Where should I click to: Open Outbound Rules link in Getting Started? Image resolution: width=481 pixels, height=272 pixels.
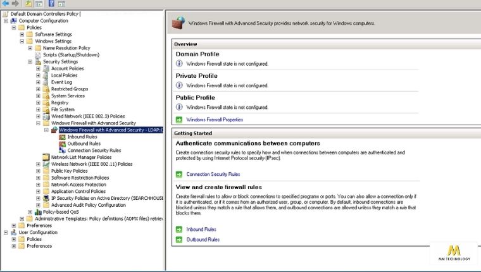click(203, 240)
